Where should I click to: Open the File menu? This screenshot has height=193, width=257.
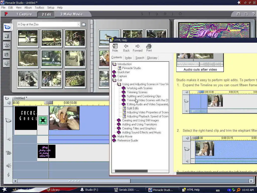(x=3, y=8)
